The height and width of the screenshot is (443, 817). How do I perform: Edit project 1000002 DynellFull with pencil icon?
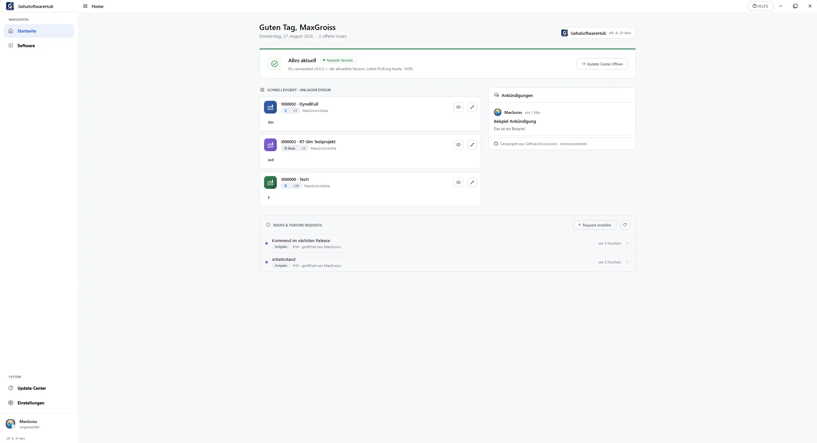point(472,107)
